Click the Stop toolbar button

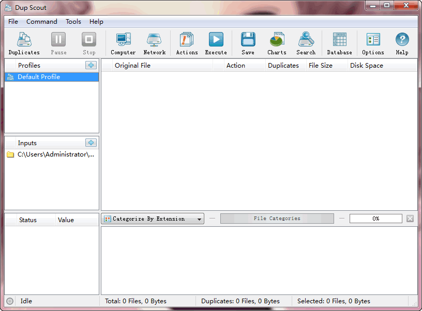[89, 43]
